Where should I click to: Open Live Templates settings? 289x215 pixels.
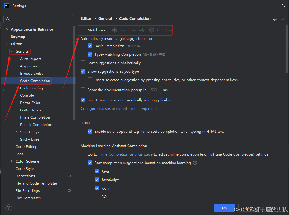[28, 198]
